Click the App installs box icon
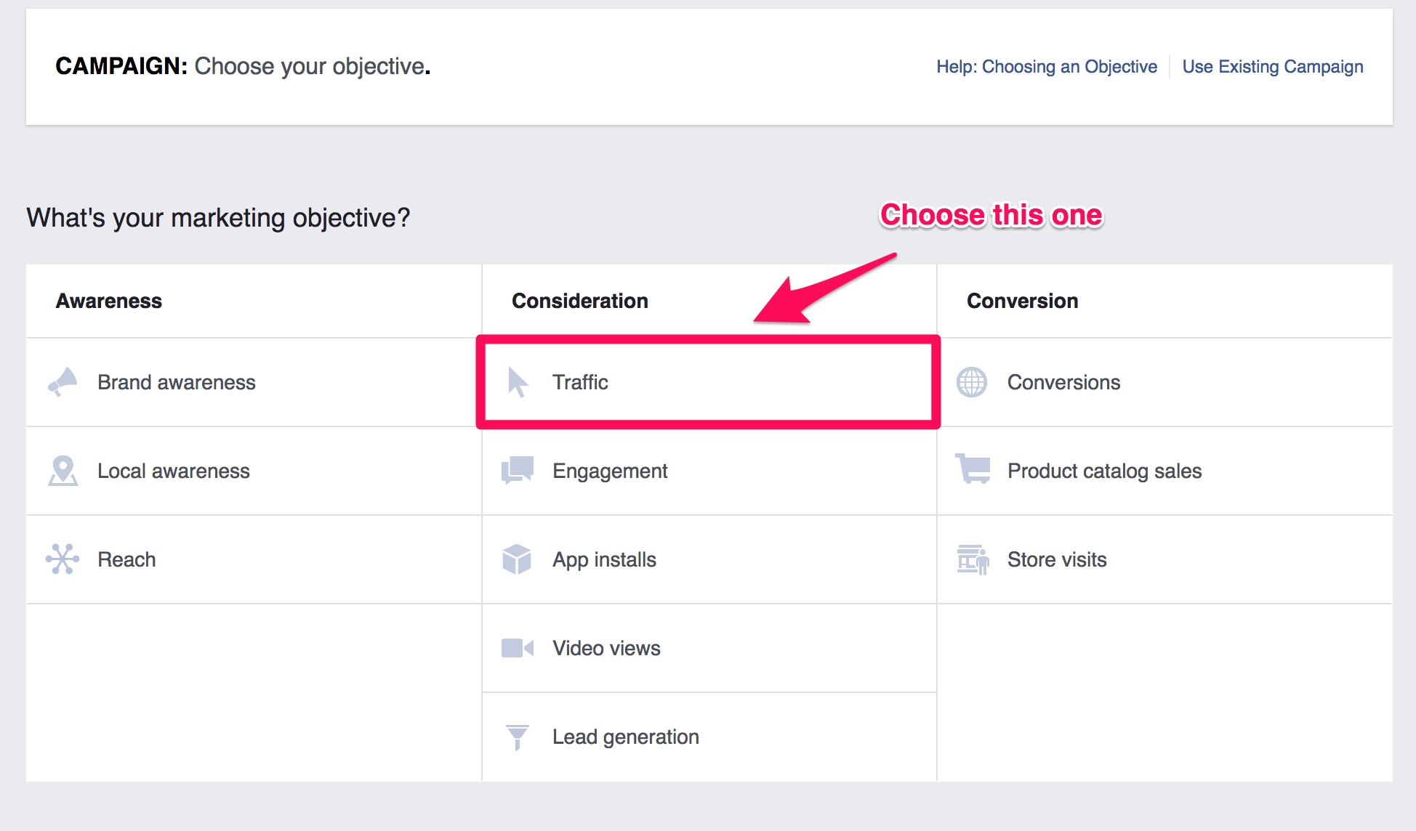Image resolution: width=1416 pixels, height=831 pixels. pos(517,559)
